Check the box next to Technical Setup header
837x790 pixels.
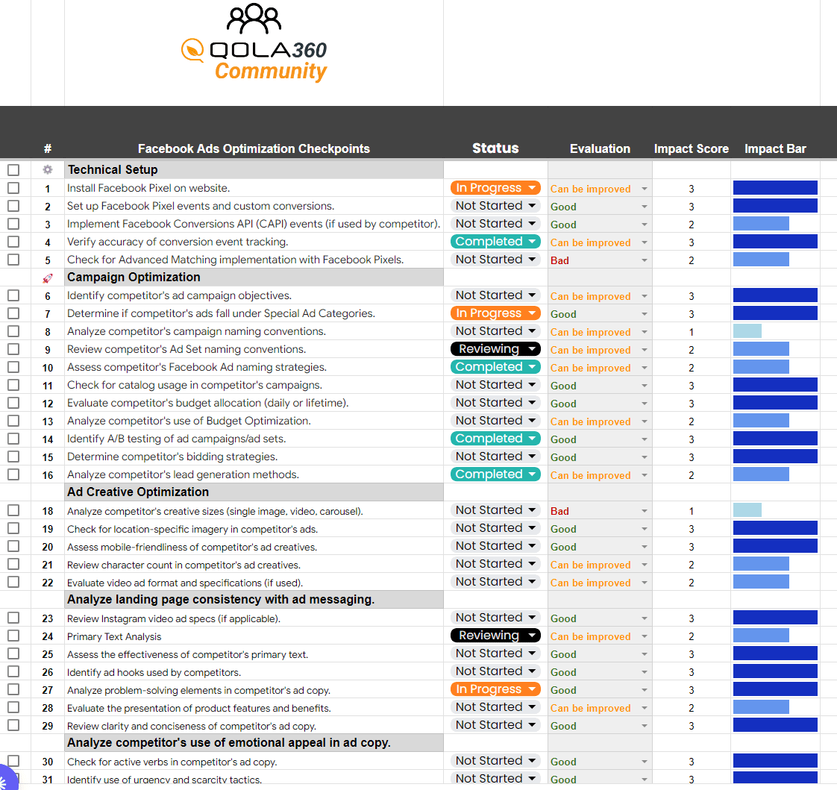(13, 170)
